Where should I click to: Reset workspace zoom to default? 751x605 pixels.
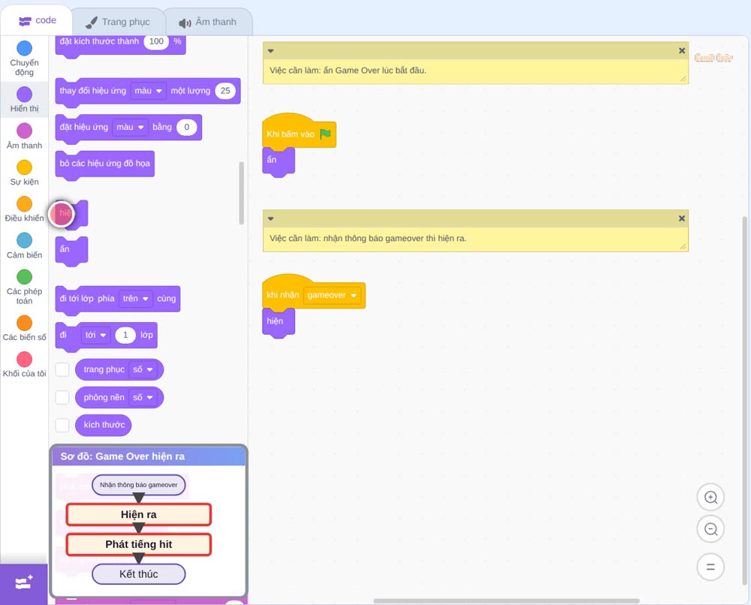710,567
